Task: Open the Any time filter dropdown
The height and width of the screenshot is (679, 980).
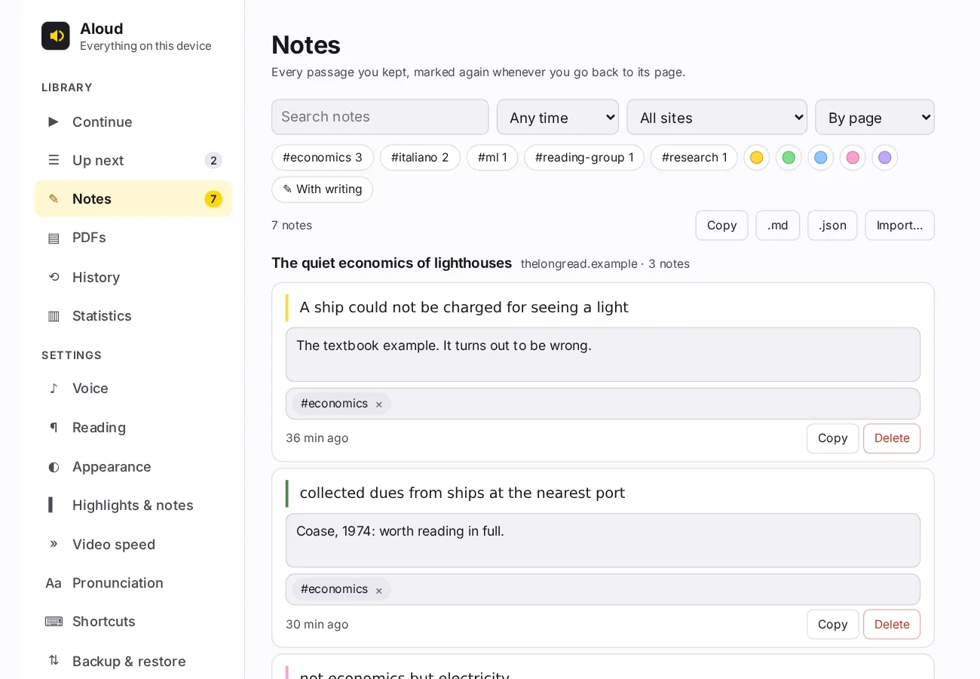Action: [558, 117]
